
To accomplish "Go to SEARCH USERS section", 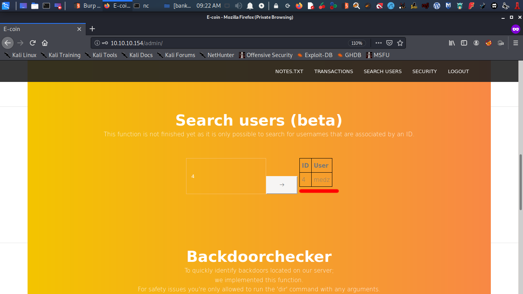I will [x=382, y=71].
